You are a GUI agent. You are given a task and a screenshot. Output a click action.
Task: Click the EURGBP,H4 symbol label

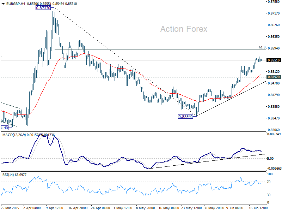[16, 4]
